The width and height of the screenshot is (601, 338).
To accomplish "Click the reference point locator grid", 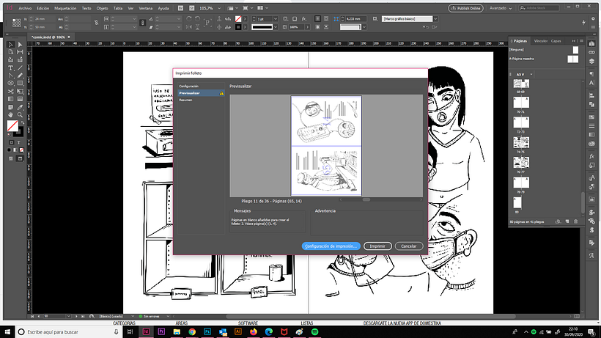I will [16, 23].
